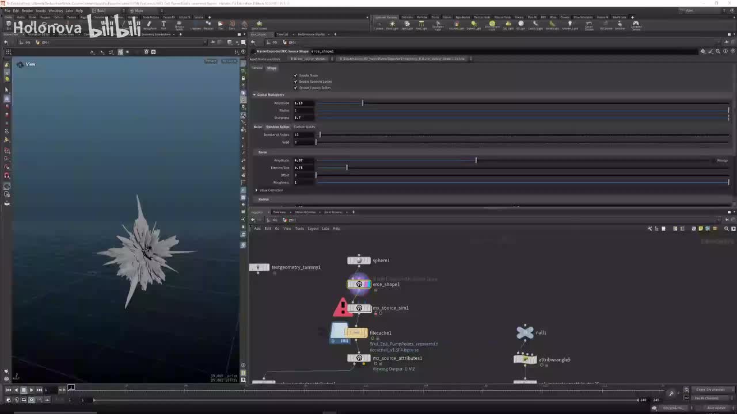Click the Roughness value field
737x414 pixels.
304,183
